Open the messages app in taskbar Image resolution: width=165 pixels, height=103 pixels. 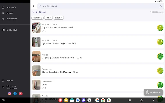coord(78,100)
